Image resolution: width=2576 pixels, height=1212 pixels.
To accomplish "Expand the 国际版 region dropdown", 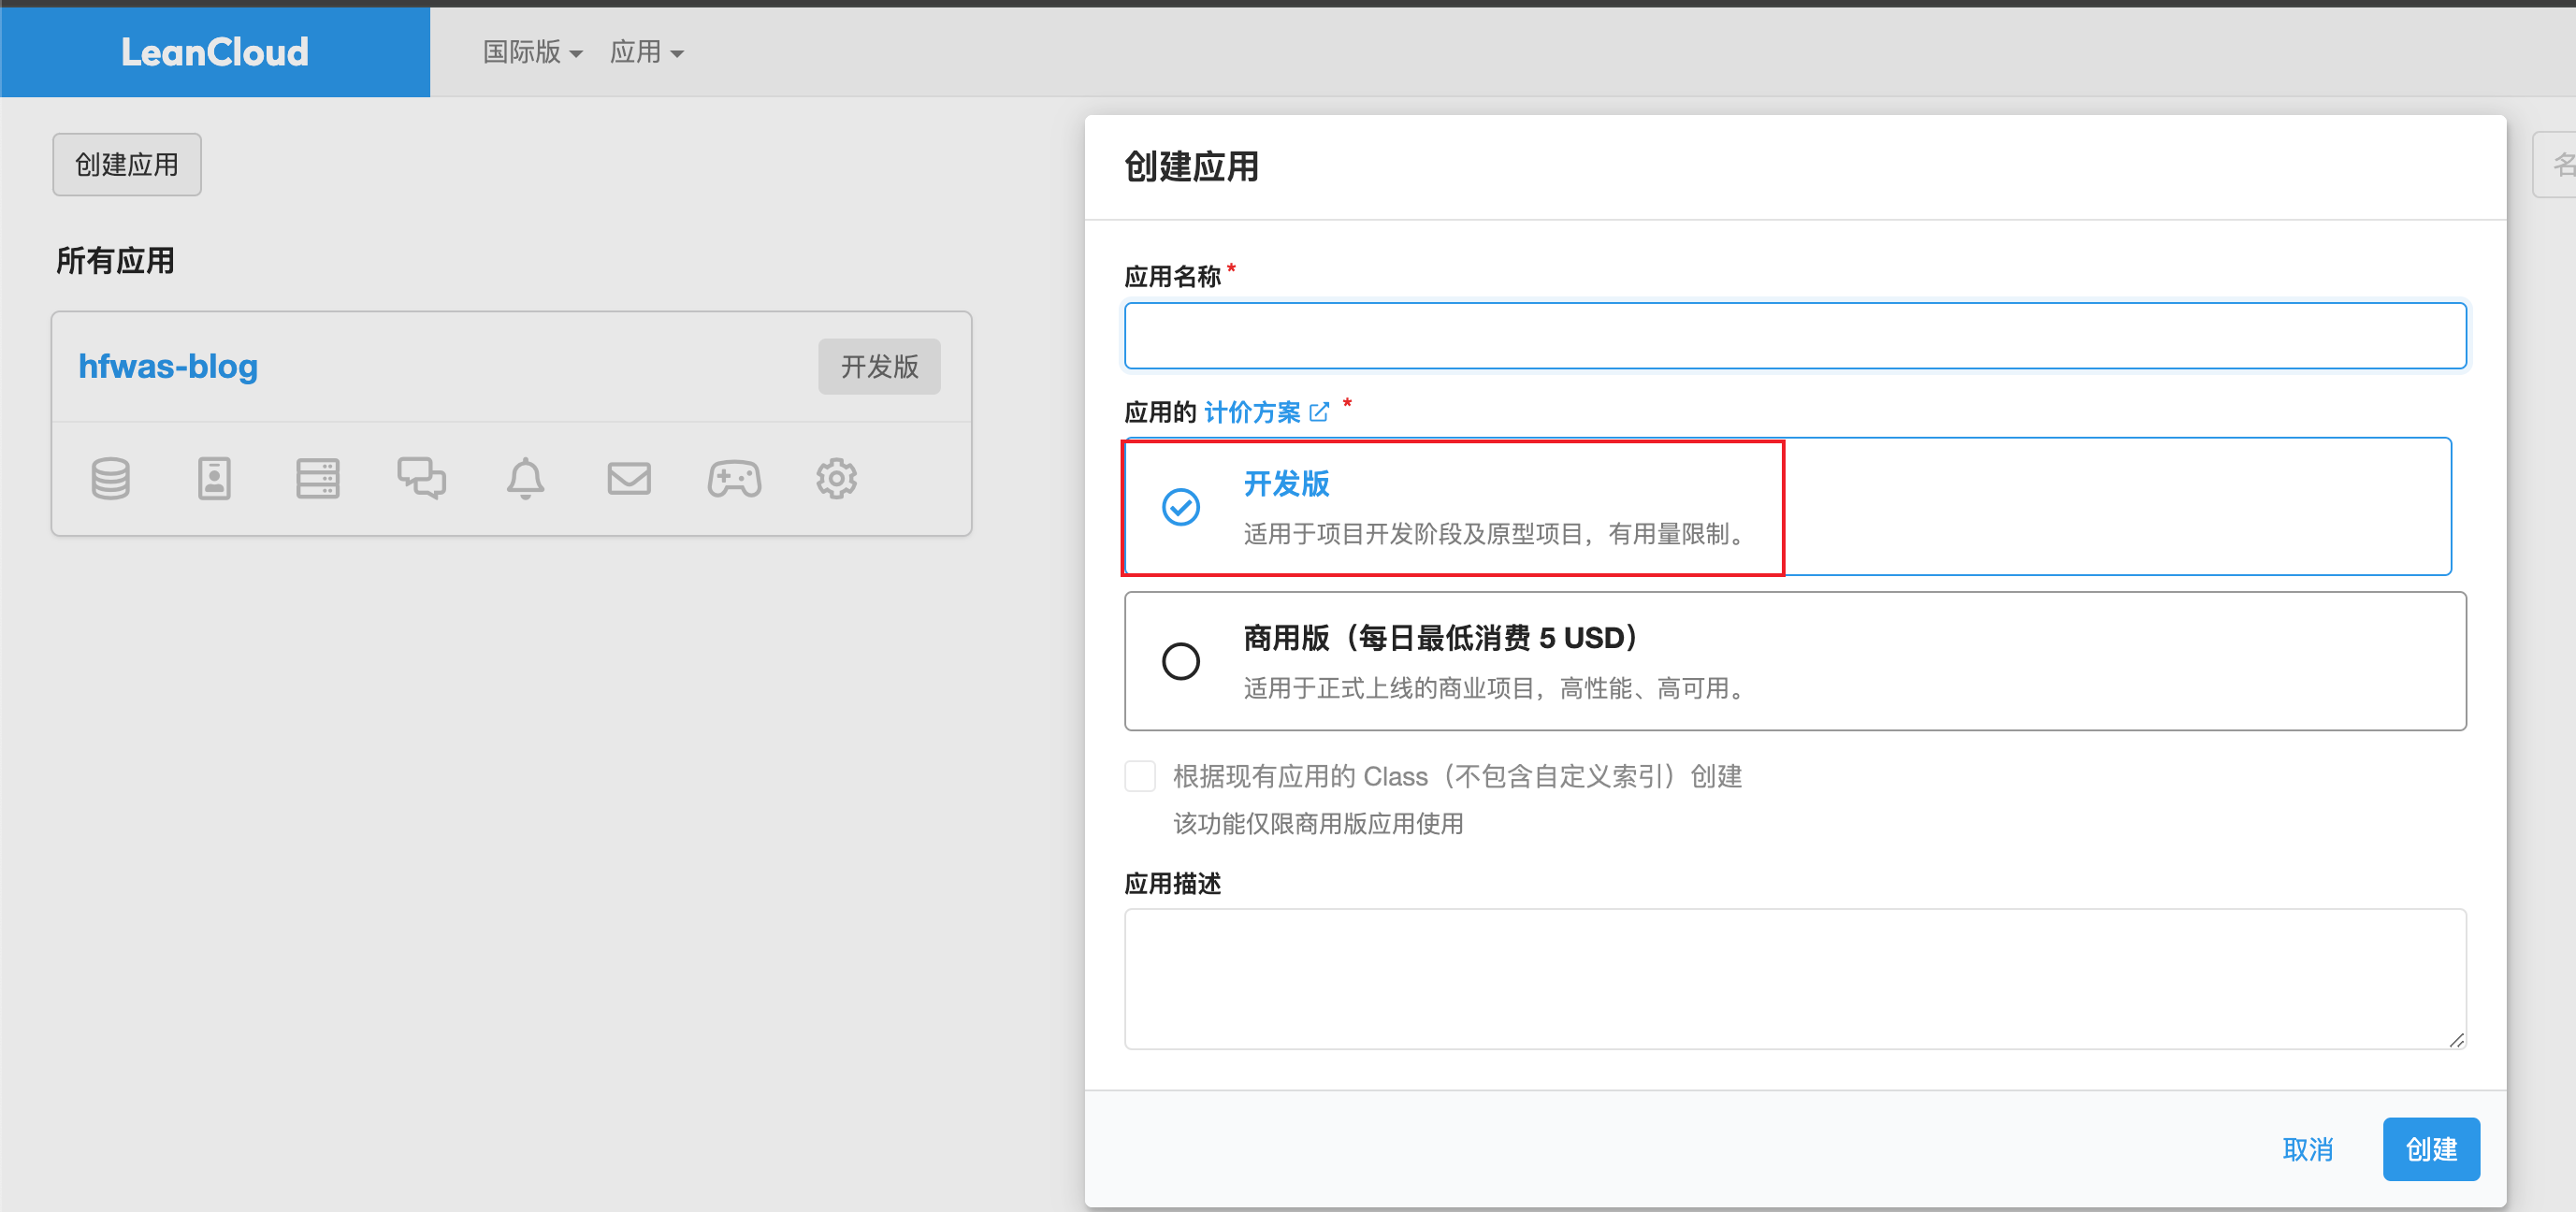I will point(532,52).
